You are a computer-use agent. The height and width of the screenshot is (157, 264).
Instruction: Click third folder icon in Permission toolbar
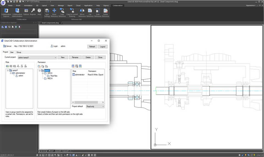46,66
